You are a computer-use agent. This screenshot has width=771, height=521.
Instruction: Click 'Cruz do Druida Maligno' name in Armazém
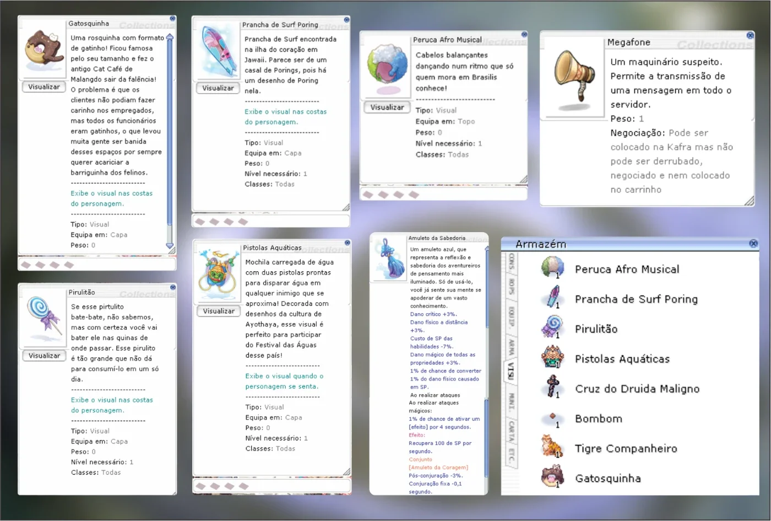tap(637, 389)
